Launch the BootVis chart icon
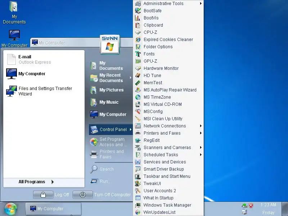Viewport: 288px width, 216px height. tap(138, 18)
